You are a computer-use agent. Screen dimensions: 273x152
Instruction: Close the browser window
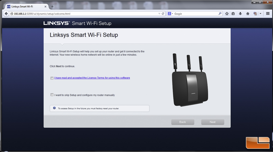(268, 2)
